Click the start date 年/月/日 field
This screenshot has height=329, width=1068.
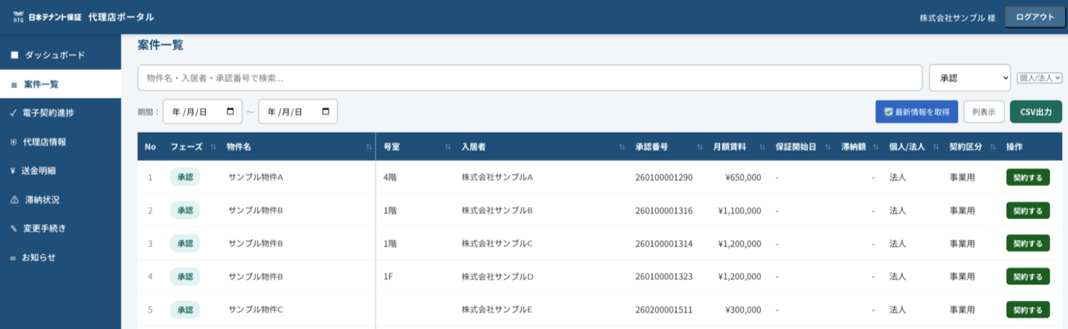(x=202, y=112)
